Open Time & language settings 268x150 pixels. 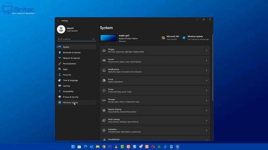pos(76,80)
